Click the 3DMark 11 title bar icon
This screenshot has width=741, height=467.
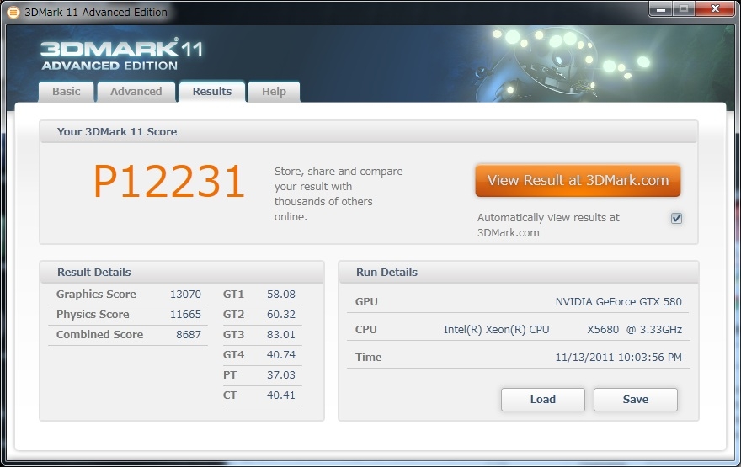[x=13, y=13]
